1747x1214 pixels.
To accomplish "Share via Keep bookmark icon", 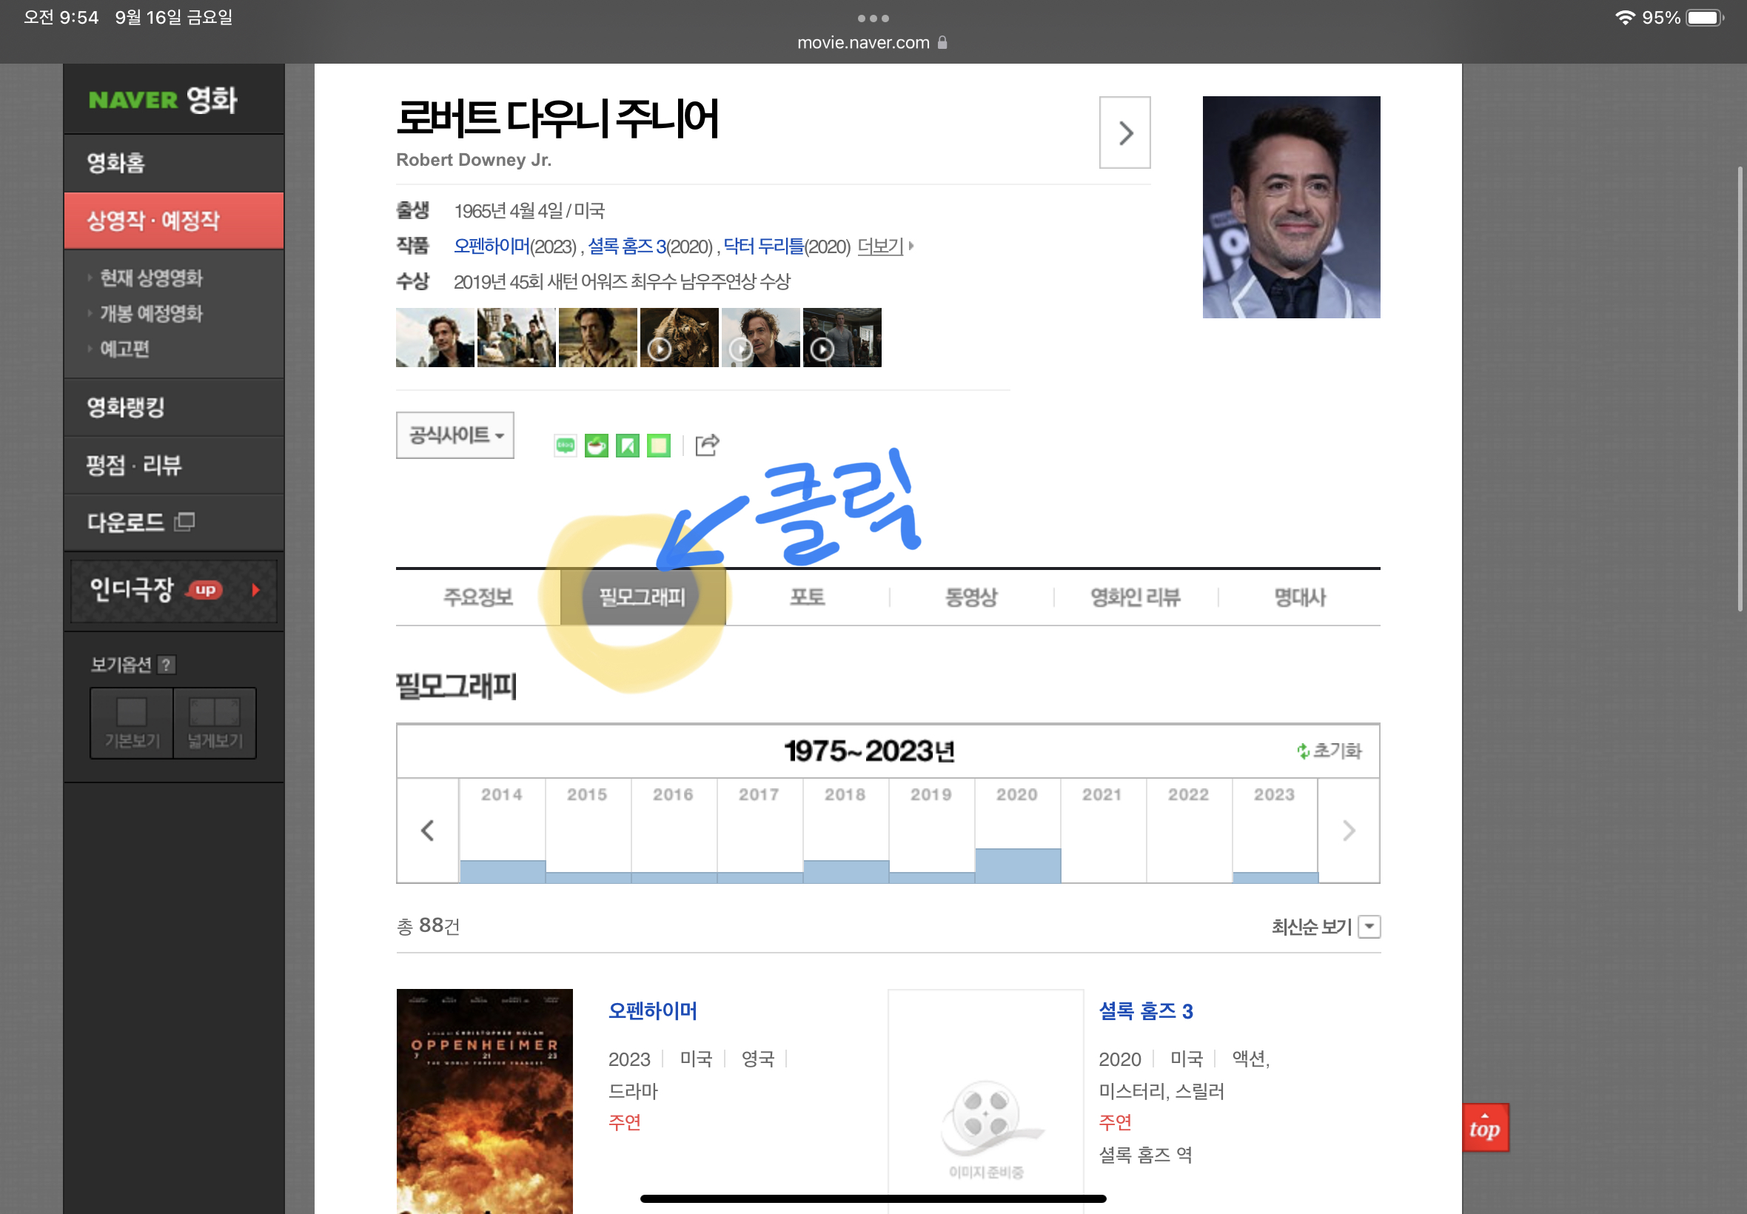I will [628, 445].
